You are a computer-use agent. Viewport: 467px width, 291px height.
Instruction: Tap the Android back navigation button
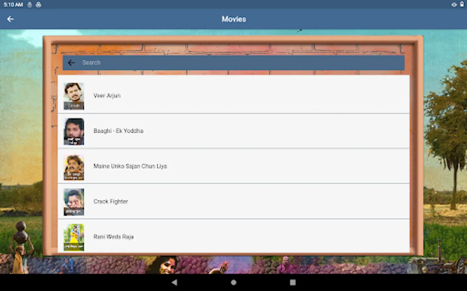[x=174, y=282]
